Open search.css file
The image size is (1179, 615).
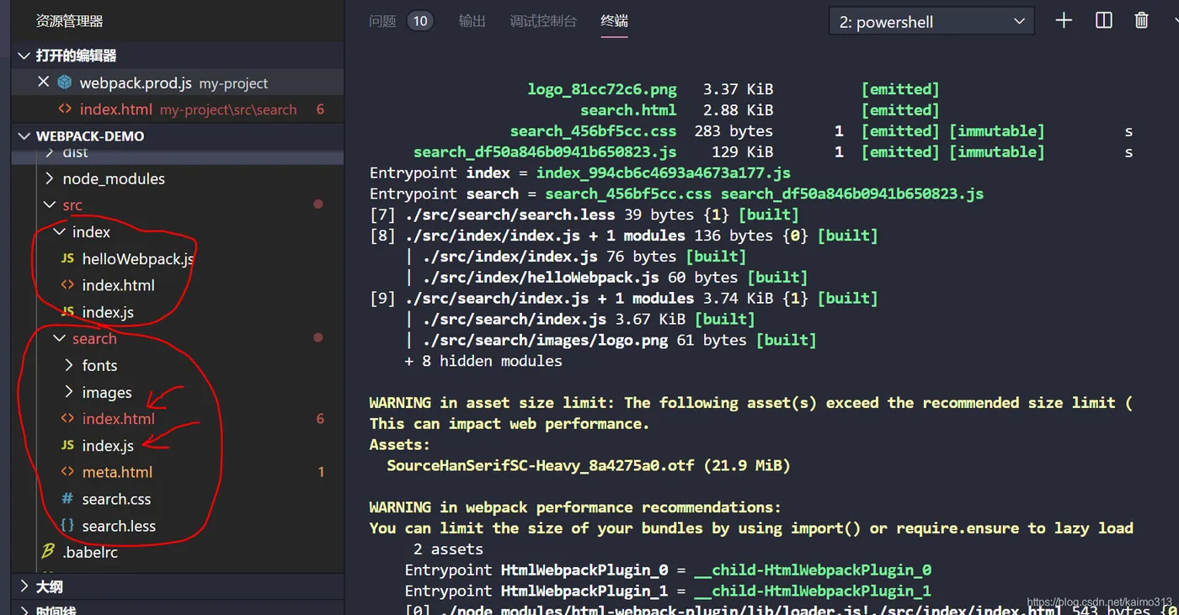pyautogui.click(x=116, y=500)
